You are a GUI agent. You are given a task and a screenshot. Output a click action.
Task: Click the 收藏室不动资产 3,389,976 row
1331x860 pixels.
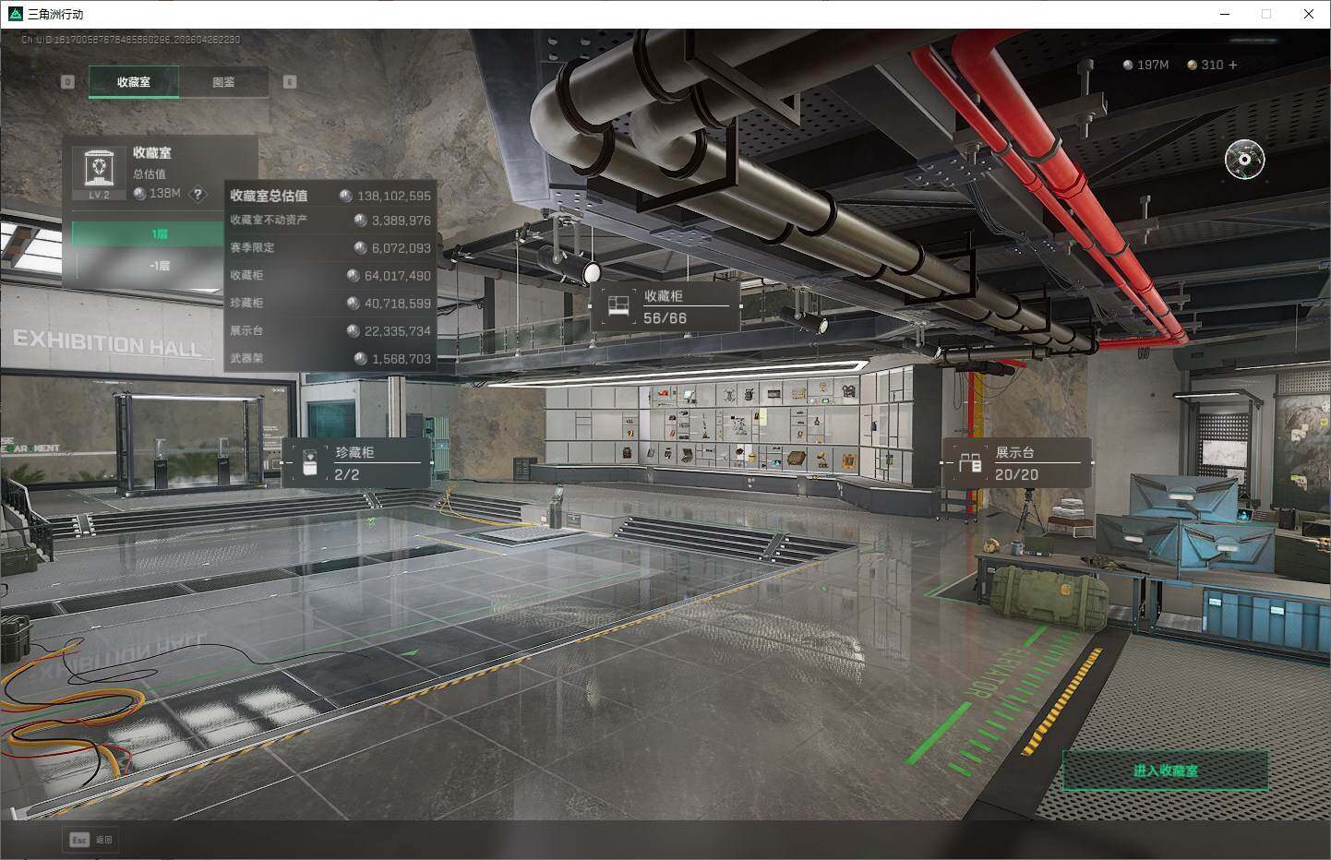[330, 221]
